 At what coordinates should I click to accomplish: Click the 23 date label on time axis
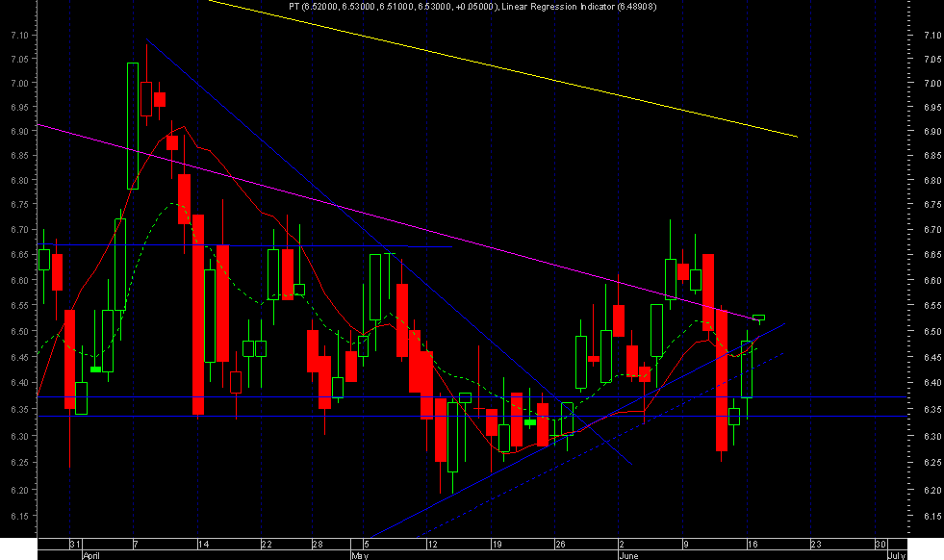pos(816,545)
